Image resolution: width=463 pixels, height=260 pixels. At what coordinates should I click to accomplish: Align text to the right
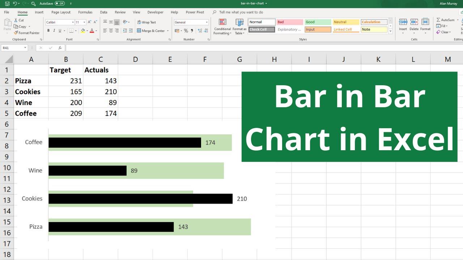pos(117,31)
